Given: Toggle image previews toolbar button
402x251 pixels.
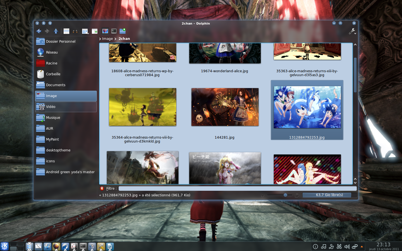Looking at the screenshot, I should click(x=105, y=31).
